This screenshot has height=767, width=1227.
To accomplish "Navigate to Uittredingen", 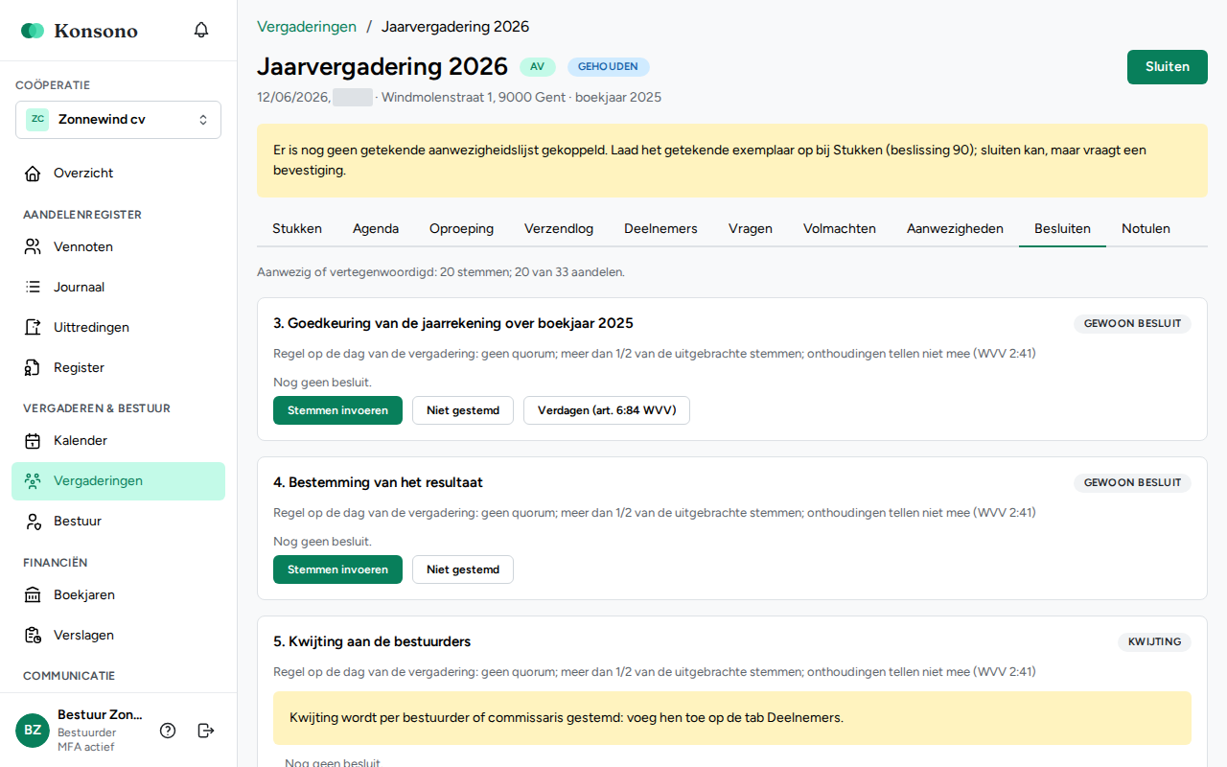I will (118, 328).
